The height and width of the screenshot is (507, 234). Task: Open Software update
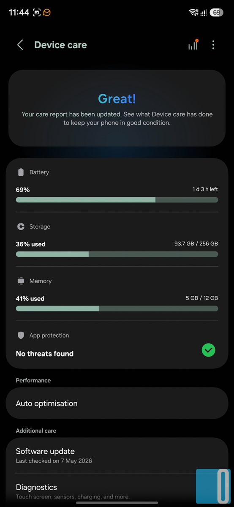(x=117, y=455)
